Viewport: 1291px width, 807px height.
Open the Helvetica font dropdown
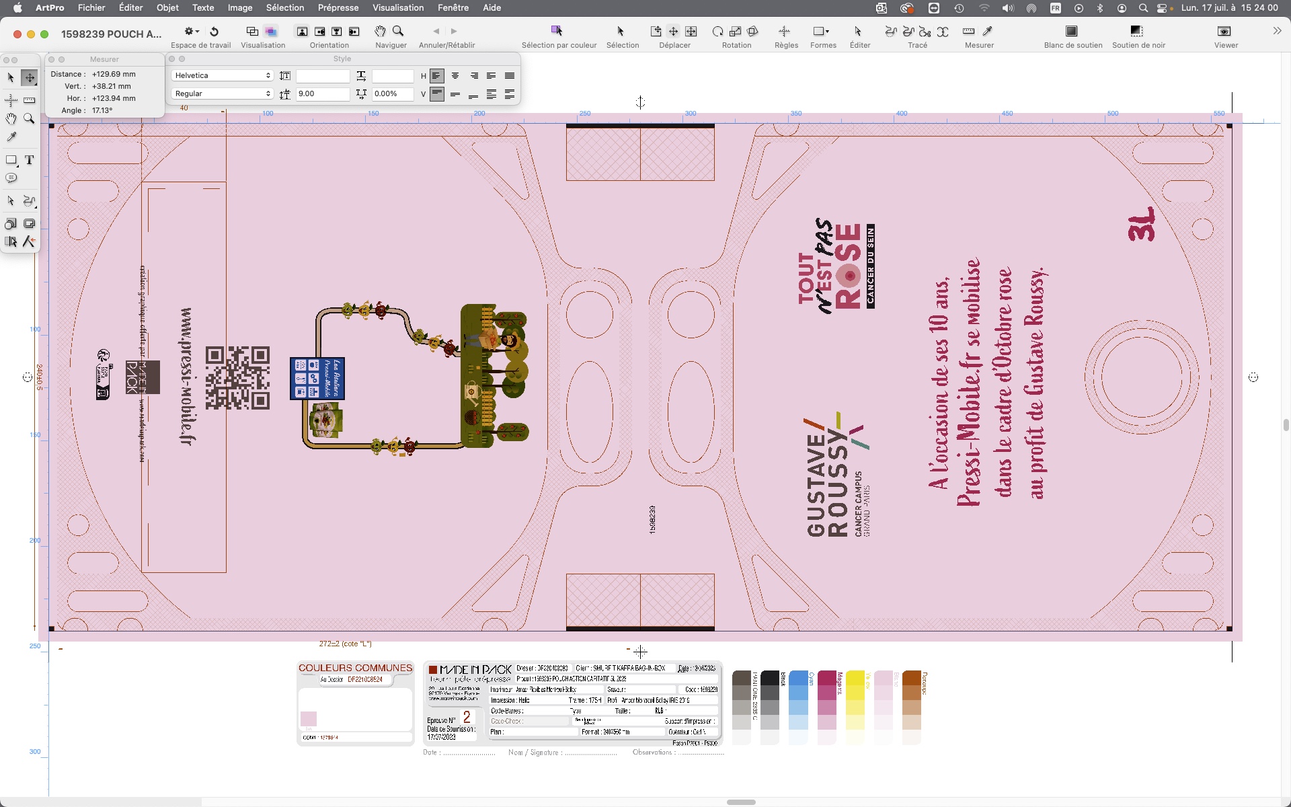[222, 75]
